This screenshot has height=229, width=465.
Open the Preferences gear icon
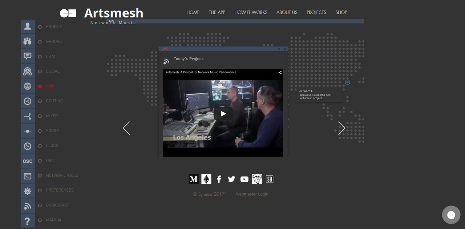click(x=28, y=191)
